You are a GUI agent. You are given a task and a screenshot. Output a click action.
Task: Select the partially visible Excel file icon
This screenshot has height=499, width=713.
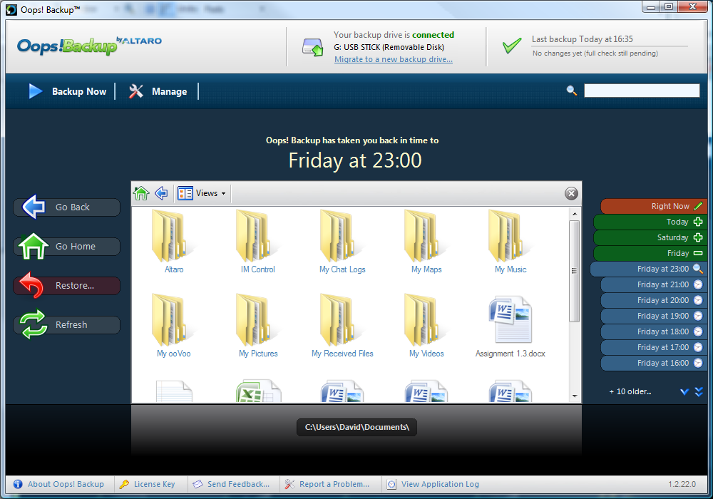coord(258,391)
